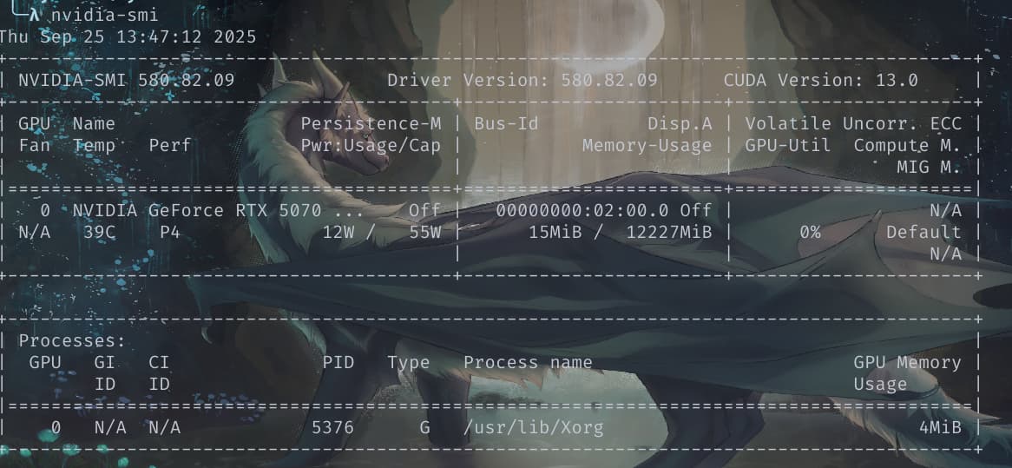This screenshot has height=468, width=1012.
Task: Click the timestamp Thu Sep 25 13:47:12 2025
Action: tap(128, 36)
